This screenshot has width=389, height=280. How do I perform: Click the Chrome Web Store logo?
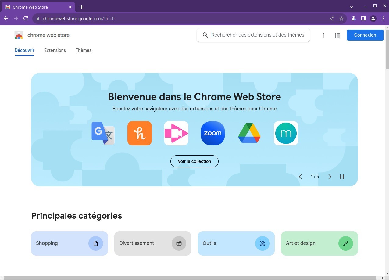pos(19,35)
